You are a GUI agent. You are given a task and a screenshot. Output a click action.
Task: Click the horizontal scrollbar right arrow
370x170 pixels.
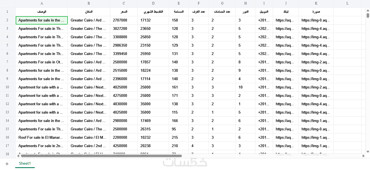coord(364,156)
